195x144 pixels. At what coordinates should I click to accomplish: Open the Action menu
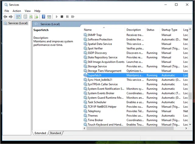coord(17,11)
